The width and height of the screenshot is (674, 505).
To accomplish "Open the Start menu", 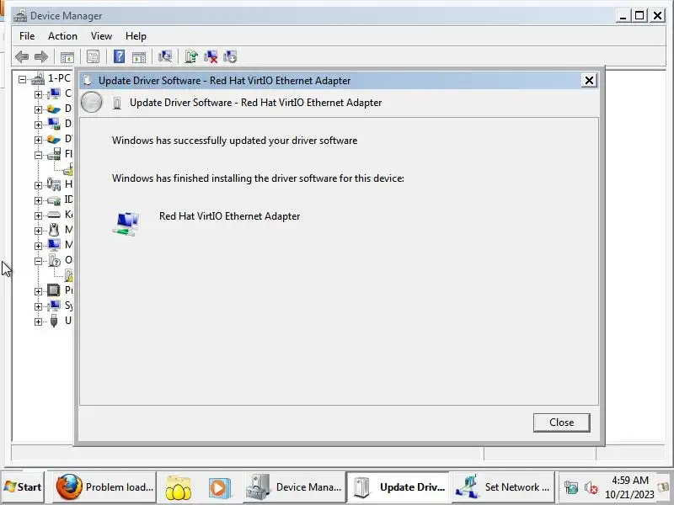I will tap(24, 487).
